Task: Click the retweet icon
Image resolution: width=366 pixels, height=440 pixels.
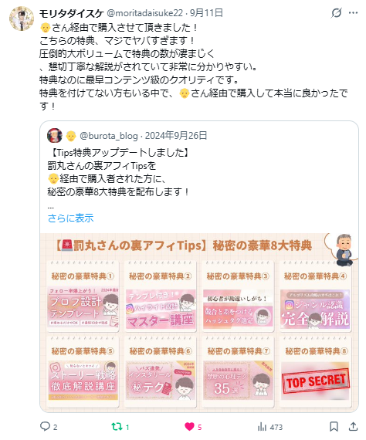Action: [117, 427]
